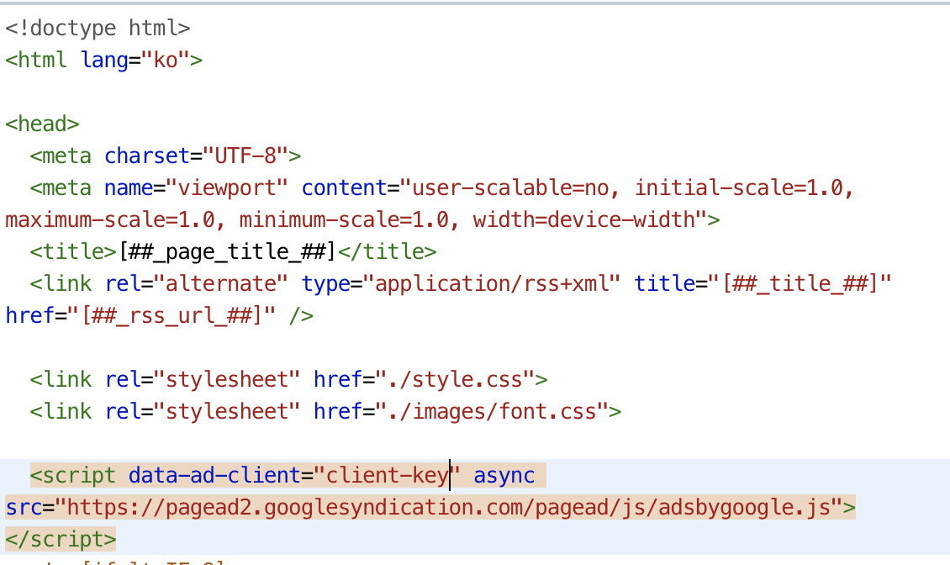Click the "./style.css" href value
Screen dimensions: 950x565
tap(454, 379)
